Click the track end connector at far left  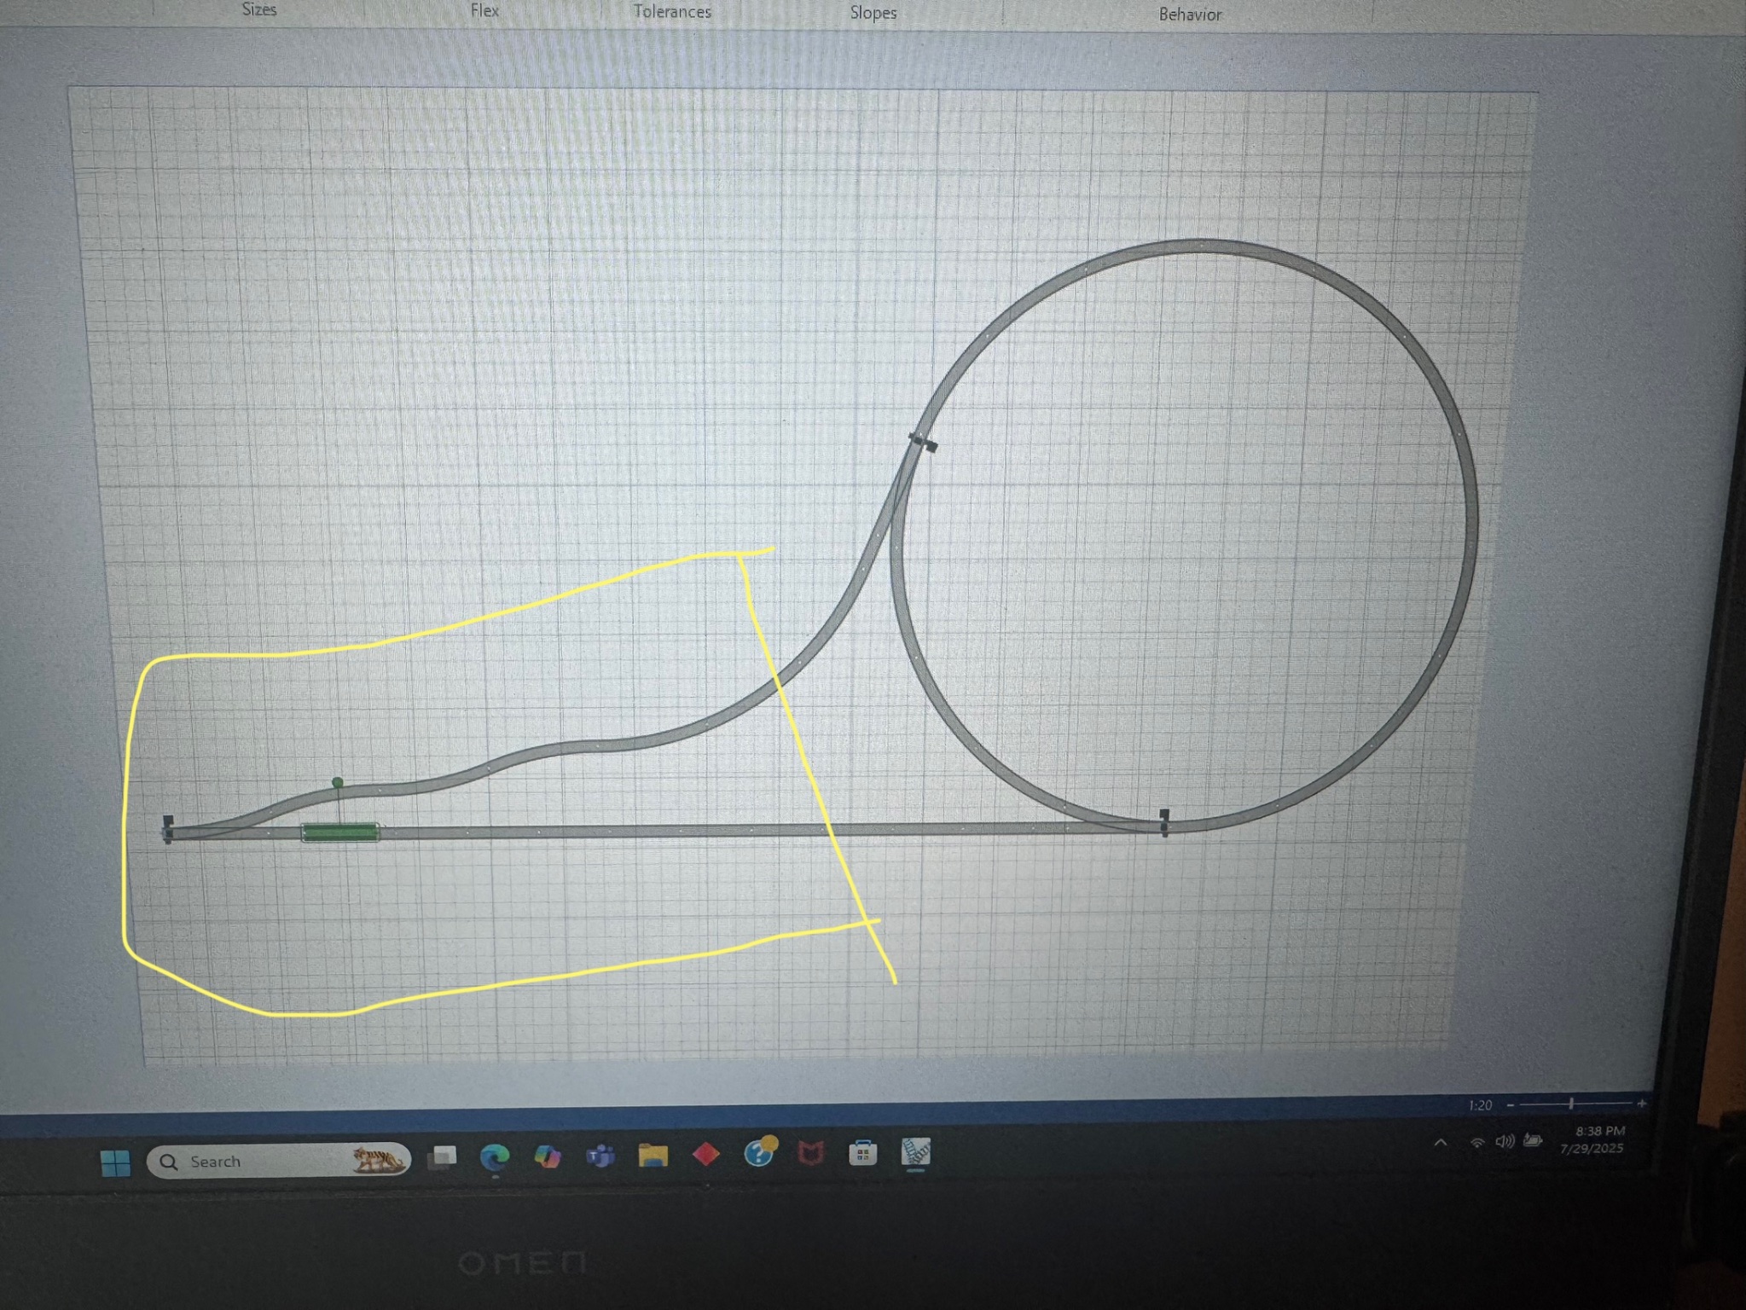(168, 830)
